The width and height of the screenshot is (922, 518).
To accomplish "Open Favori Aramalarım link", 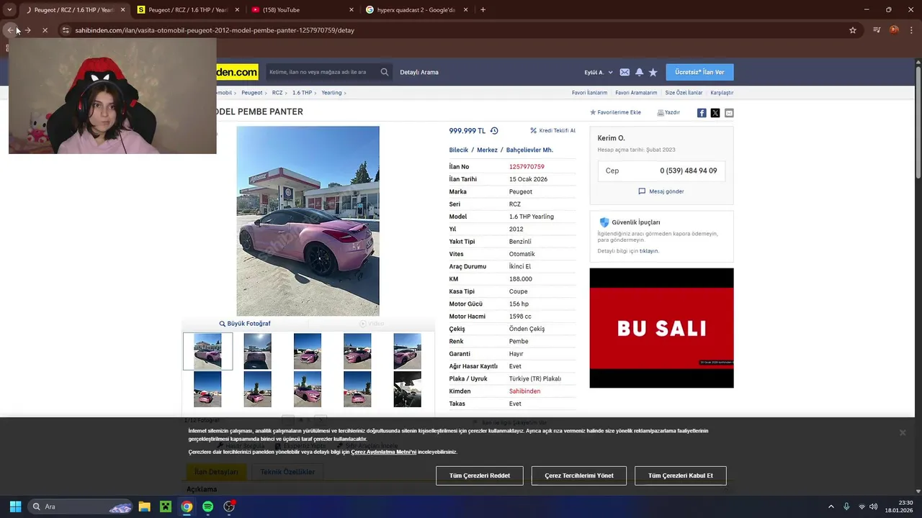I will [x=636, y=93].
